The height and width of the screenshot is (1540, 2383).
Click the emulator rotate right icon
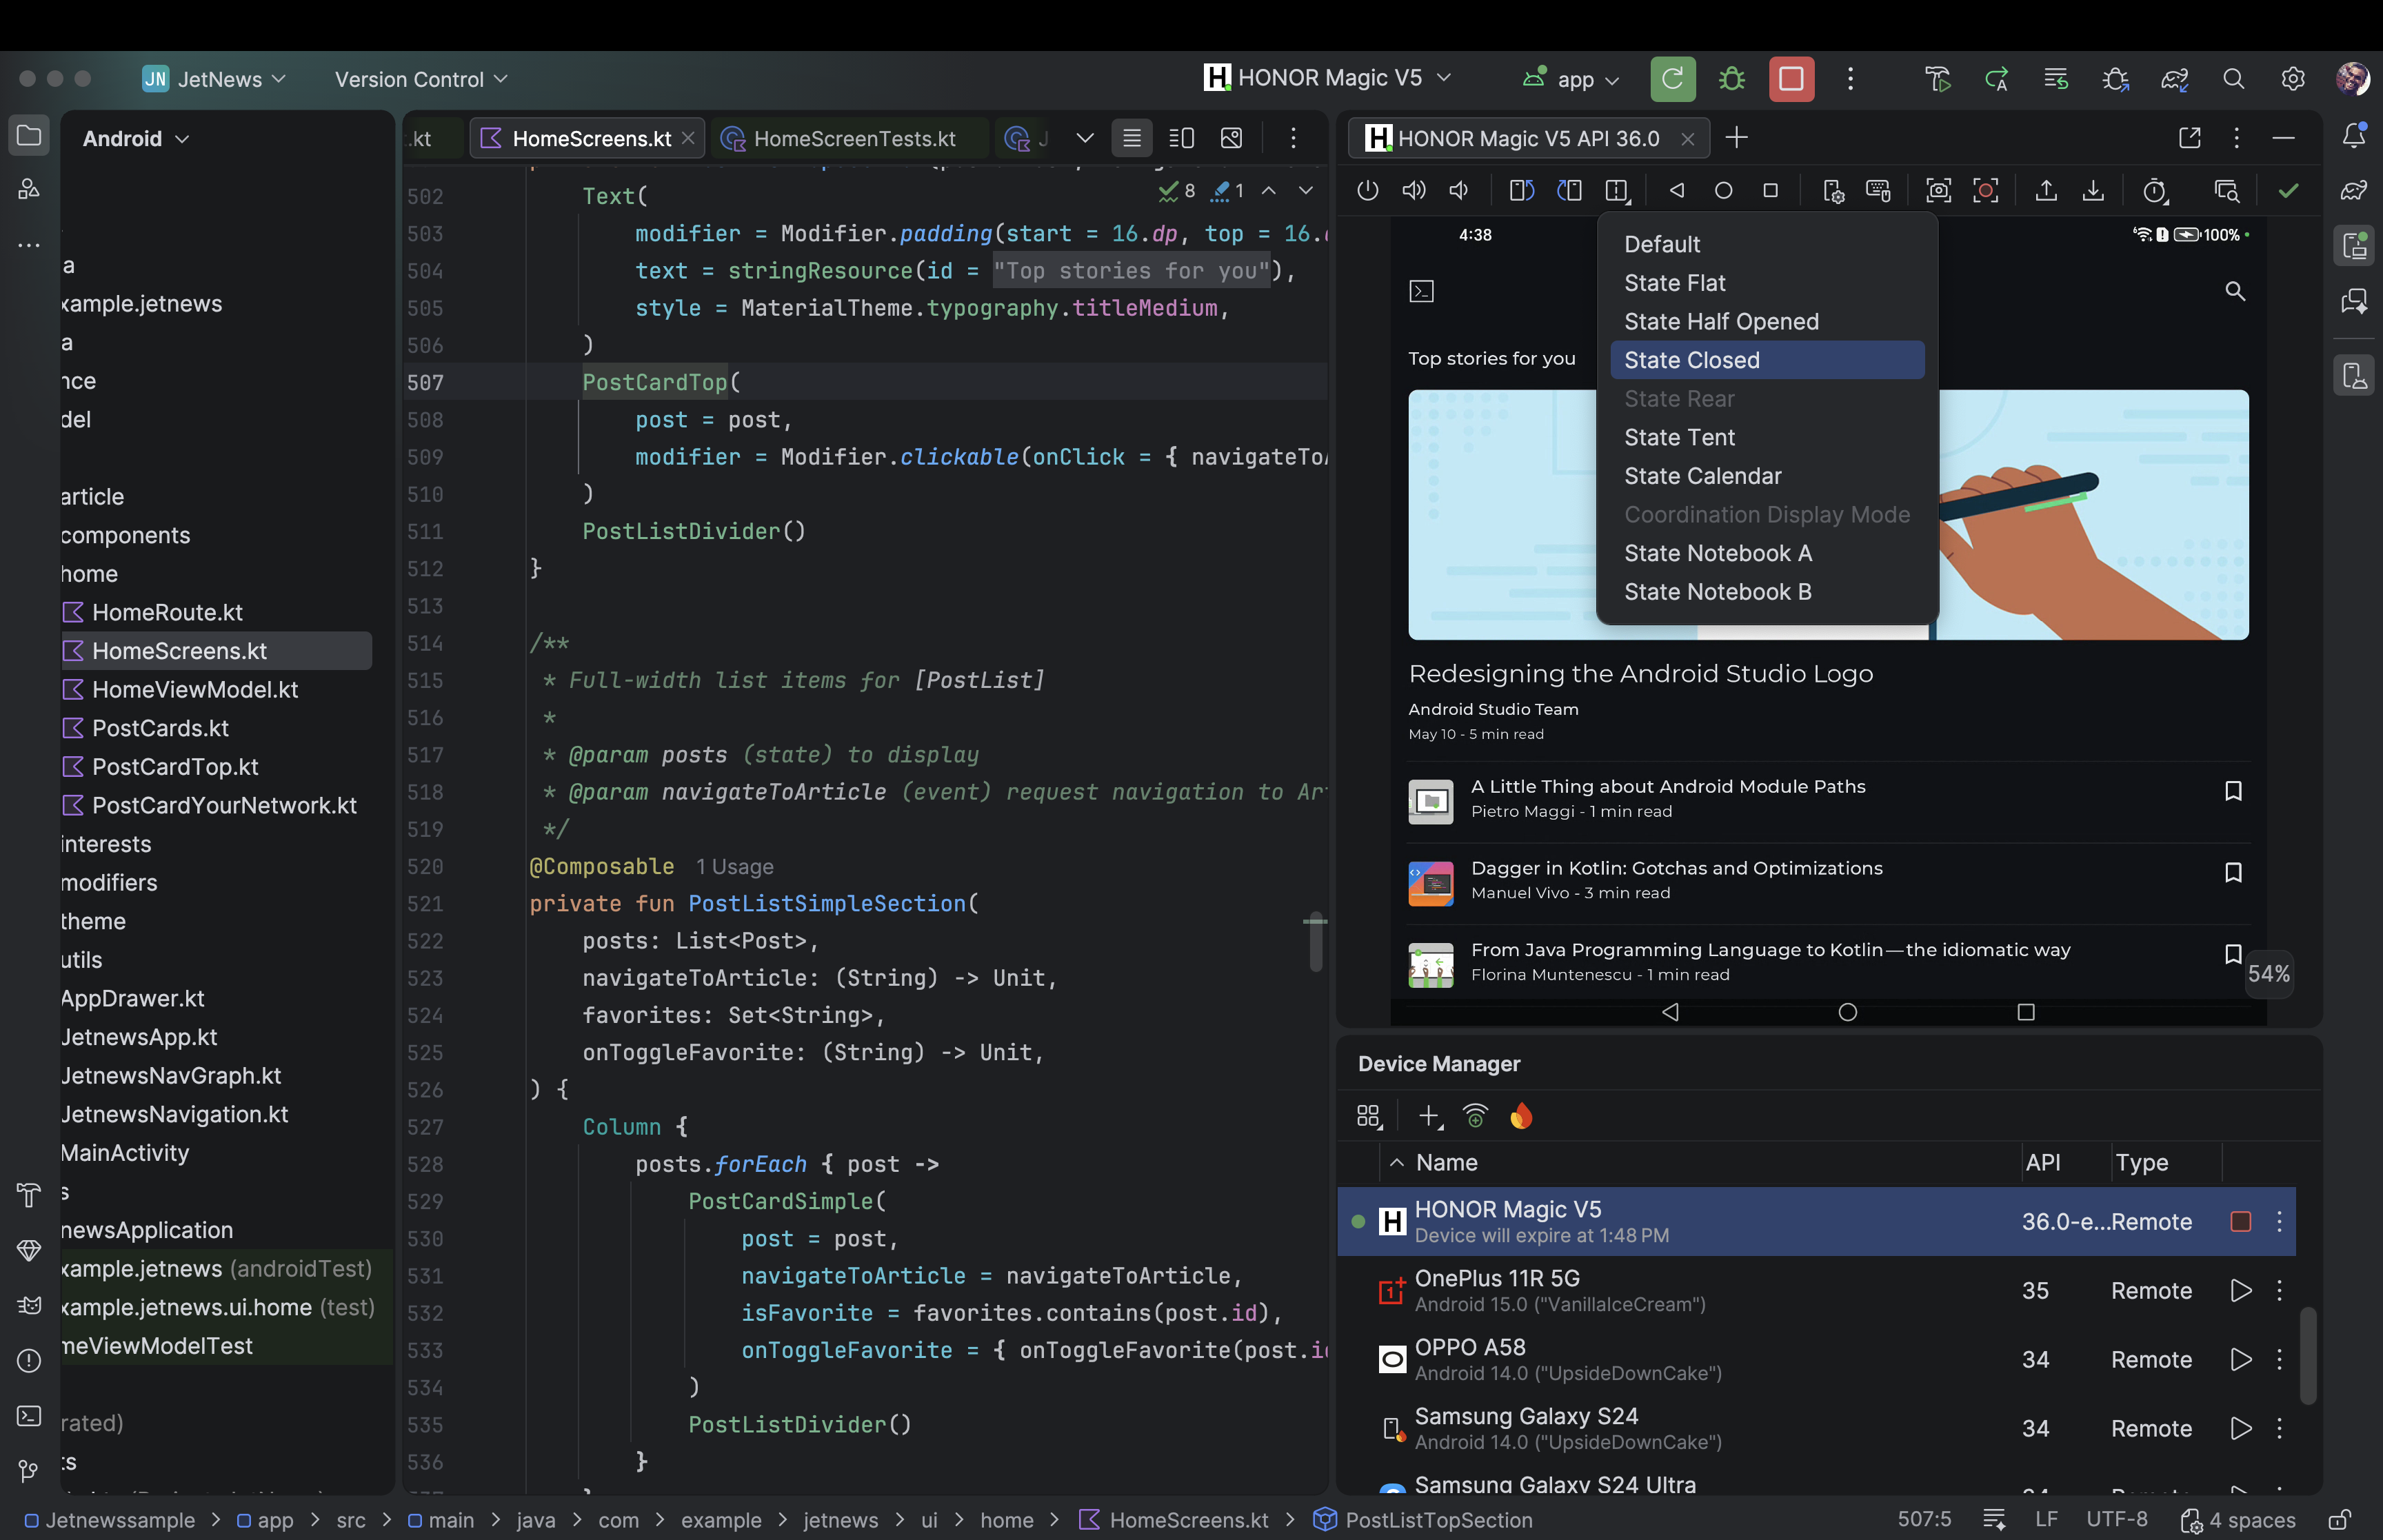1569,190
